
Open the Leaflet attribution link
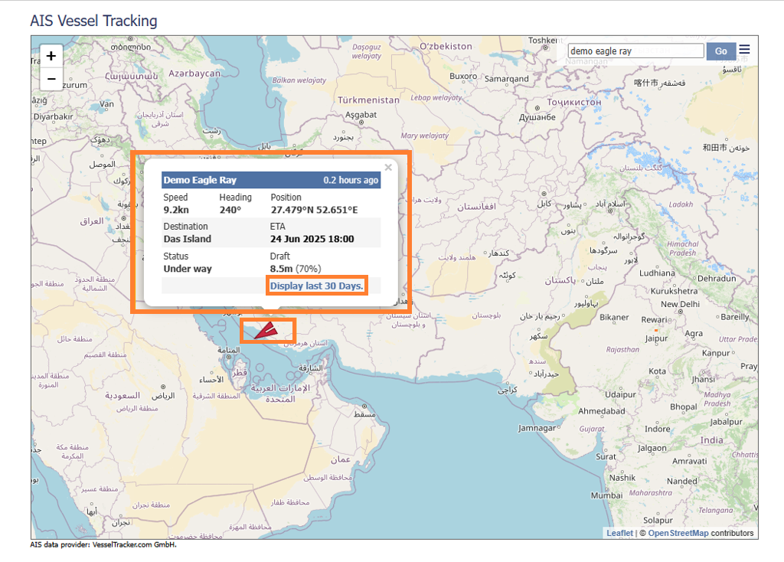click(x=619, y=533)
